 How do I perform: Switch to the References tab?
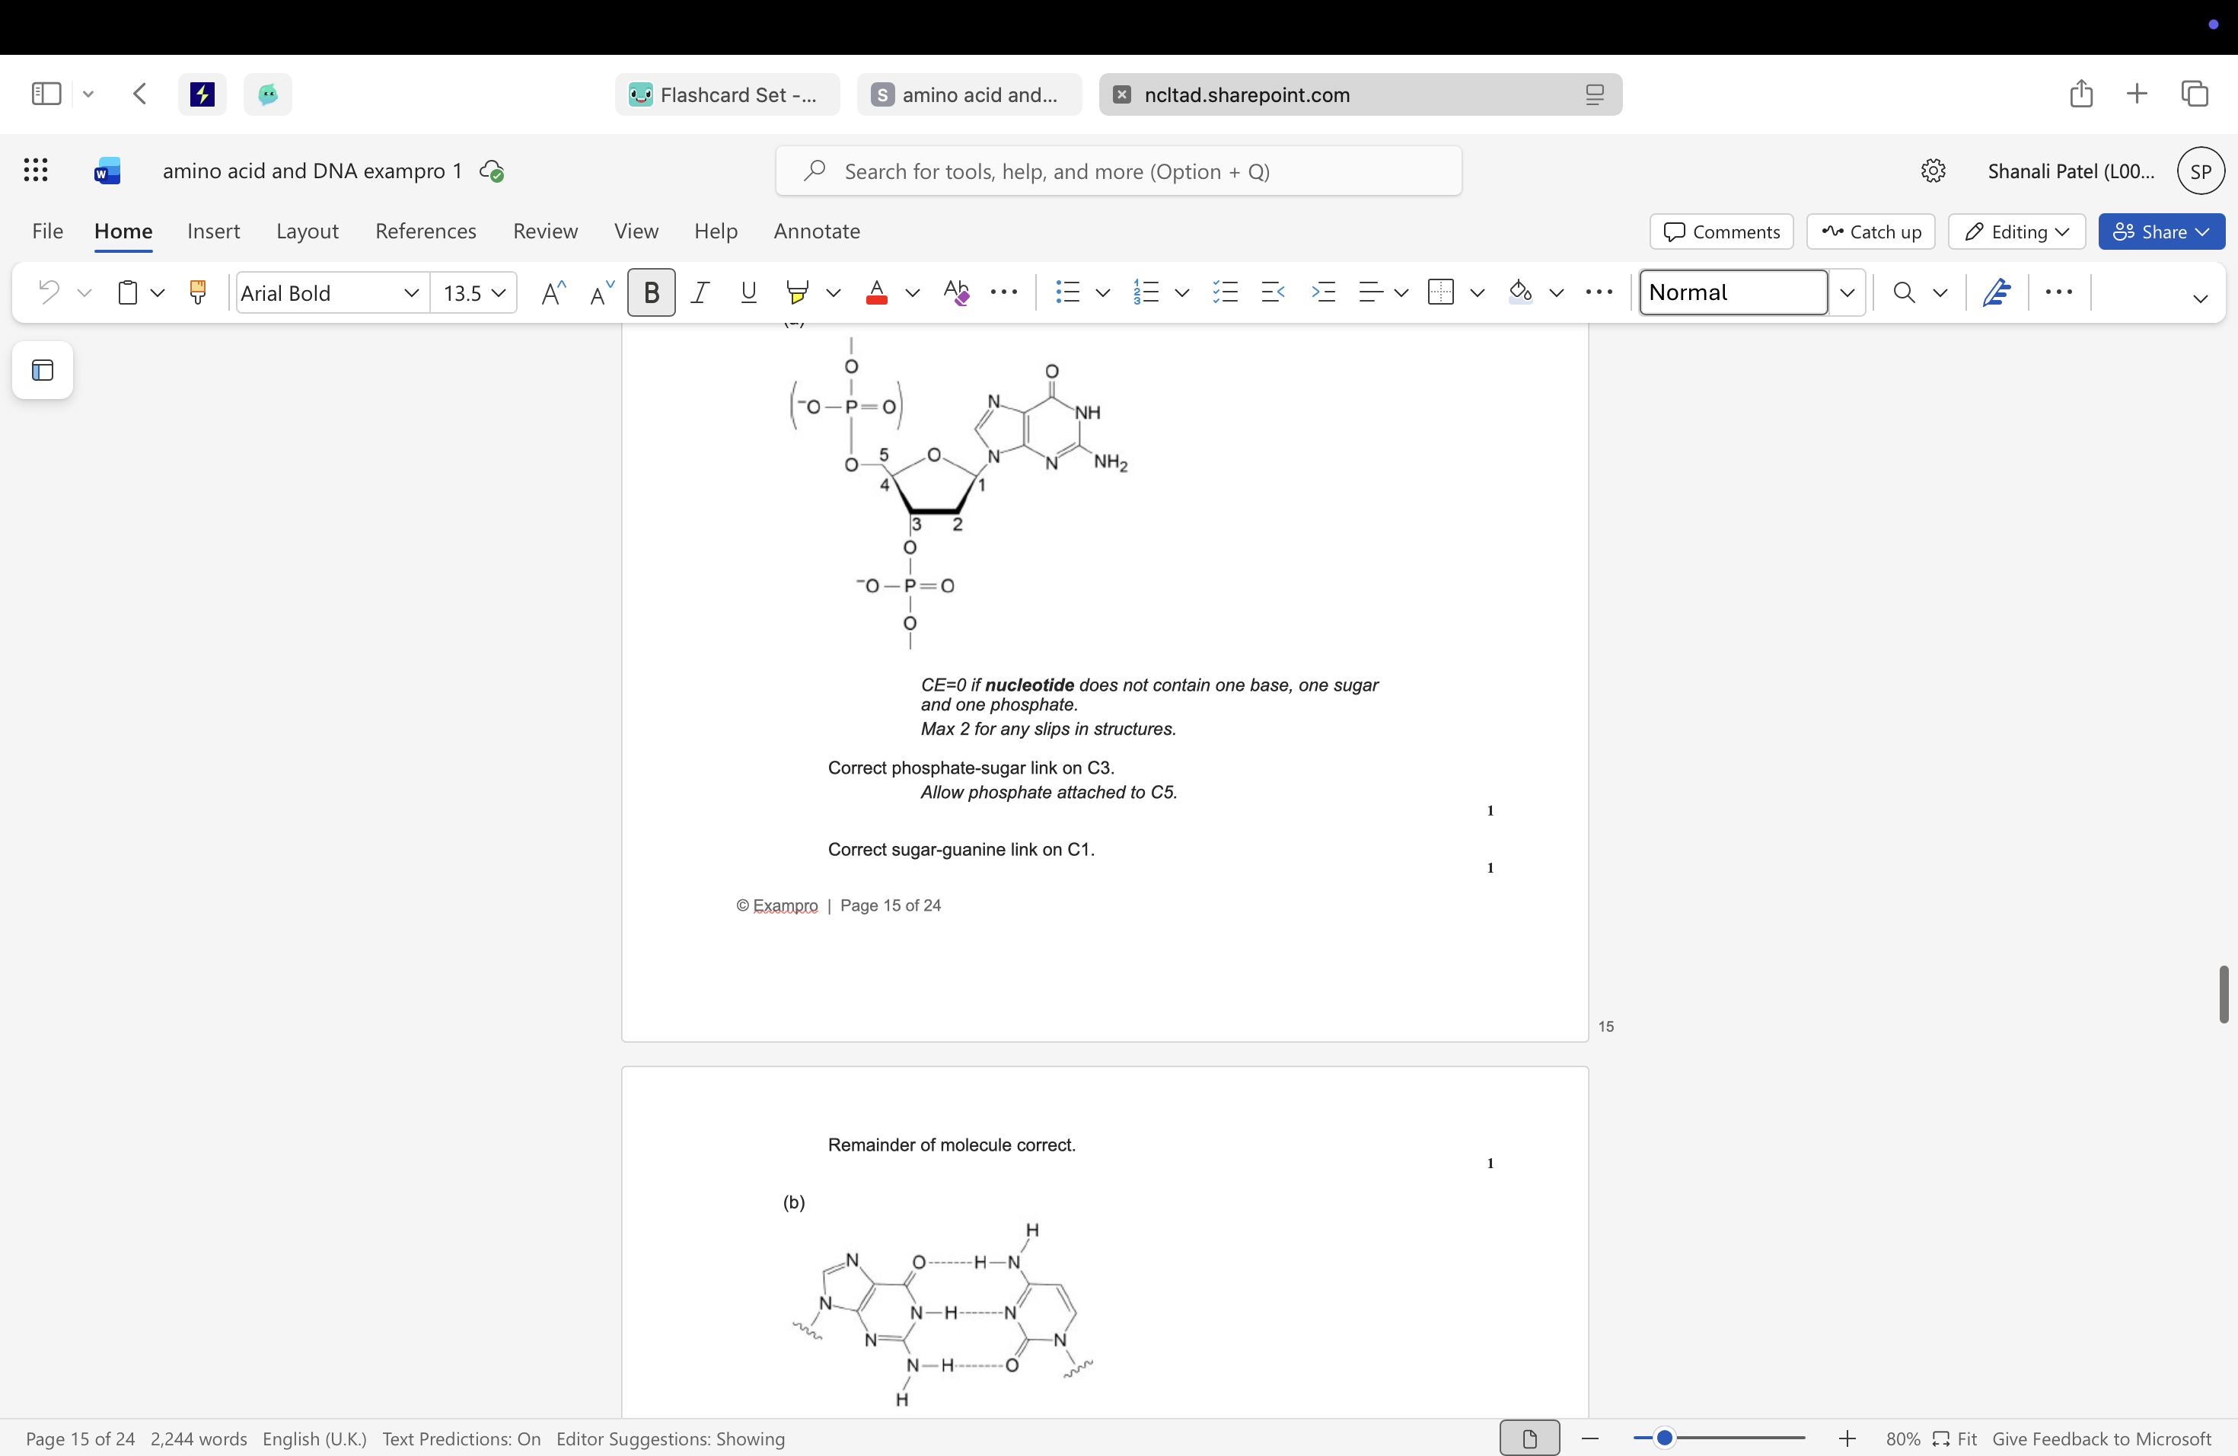pos(426,231)
